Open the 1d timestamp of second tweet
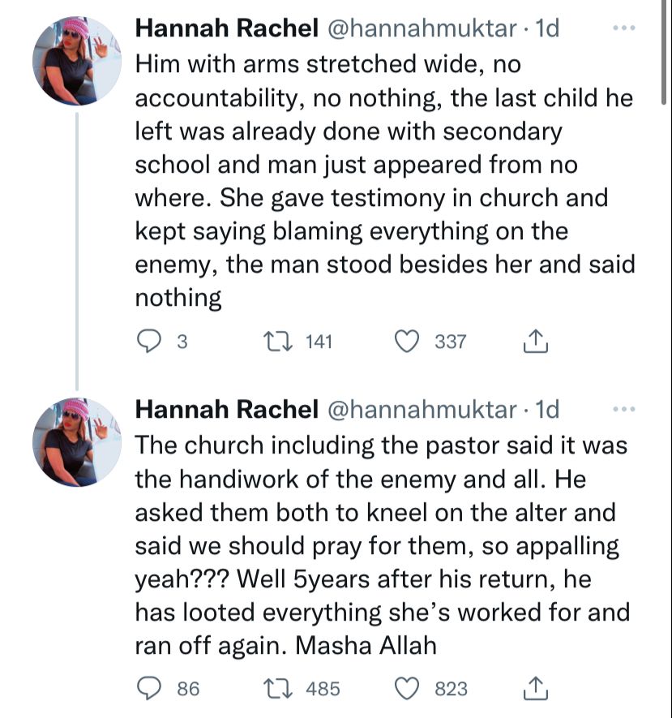 coord(548,410)
